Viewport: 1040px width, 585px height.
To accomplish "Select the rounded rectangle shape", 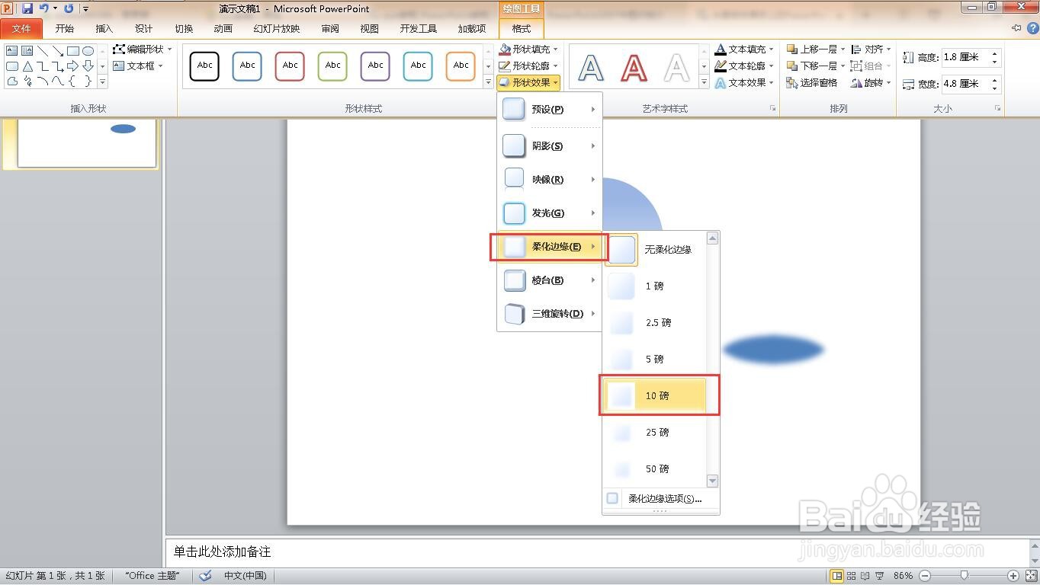I will [12, 66].
